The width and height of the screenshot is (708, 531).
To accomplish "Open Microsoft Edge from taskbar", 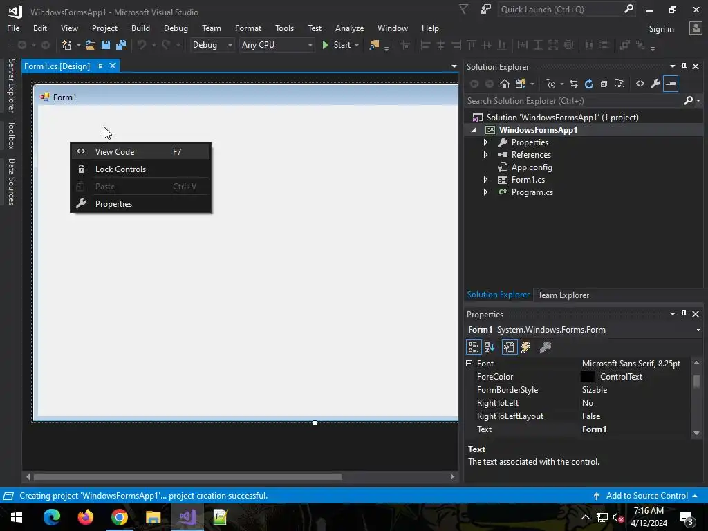I will click(x=51, y=517).
